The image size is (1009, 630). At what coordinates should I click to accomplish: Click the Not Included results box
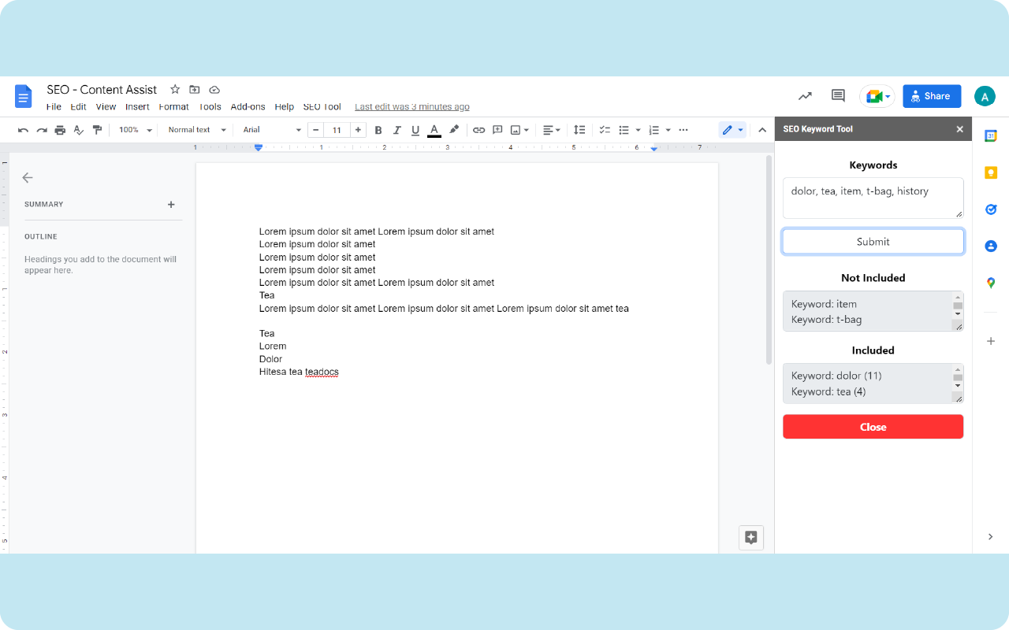click(x=873, y=311)
